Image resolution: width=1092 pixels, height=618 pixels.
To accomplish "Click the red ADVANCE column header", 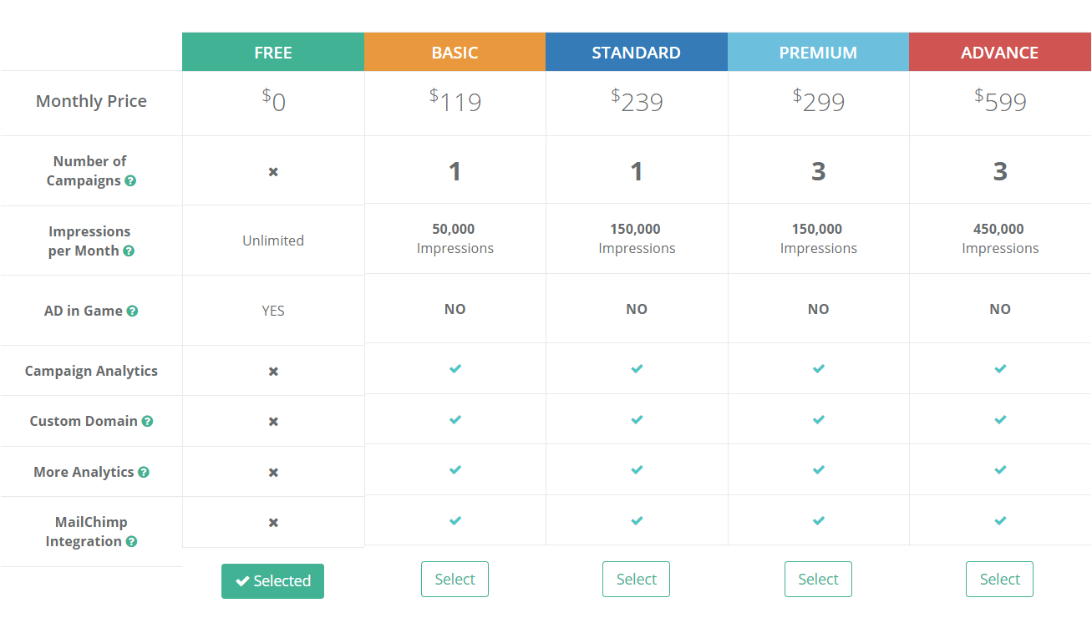I will [x=999, y=53].
